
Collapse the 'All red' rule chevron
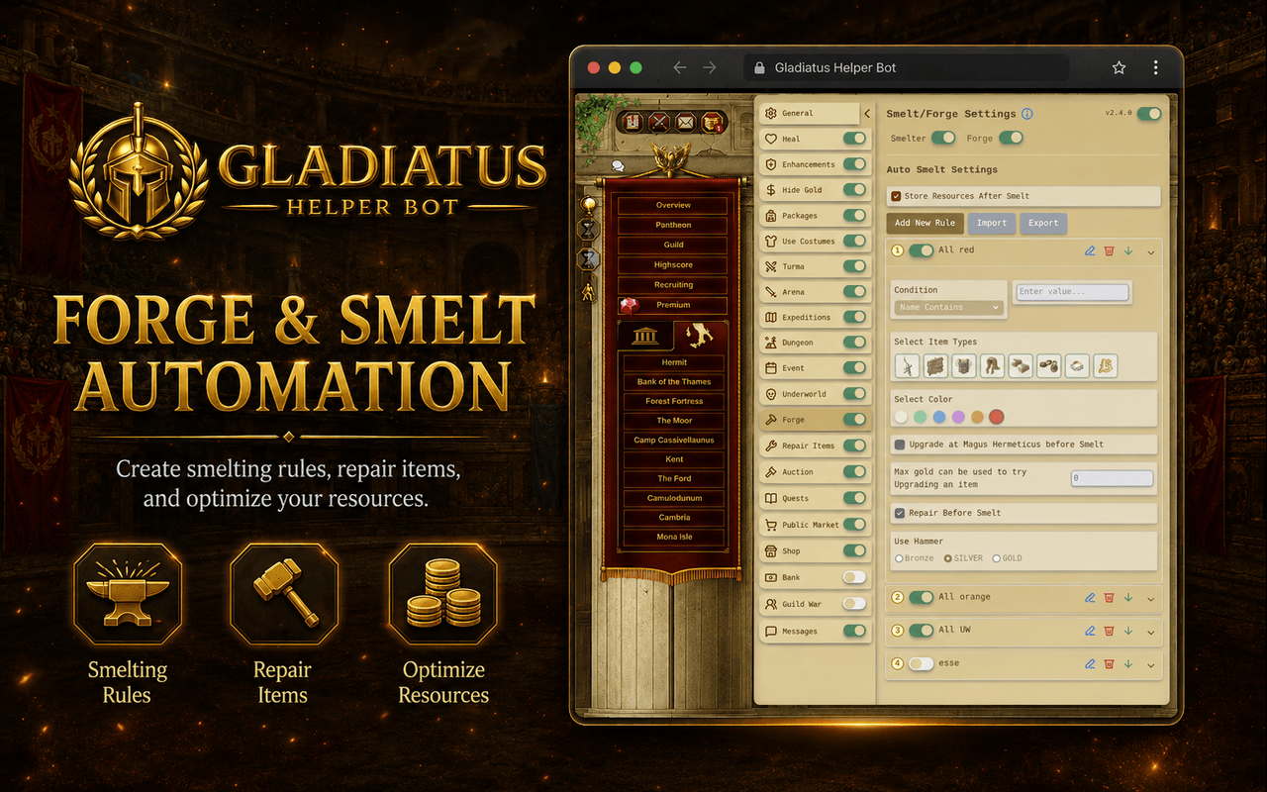tap(1151, 252)
